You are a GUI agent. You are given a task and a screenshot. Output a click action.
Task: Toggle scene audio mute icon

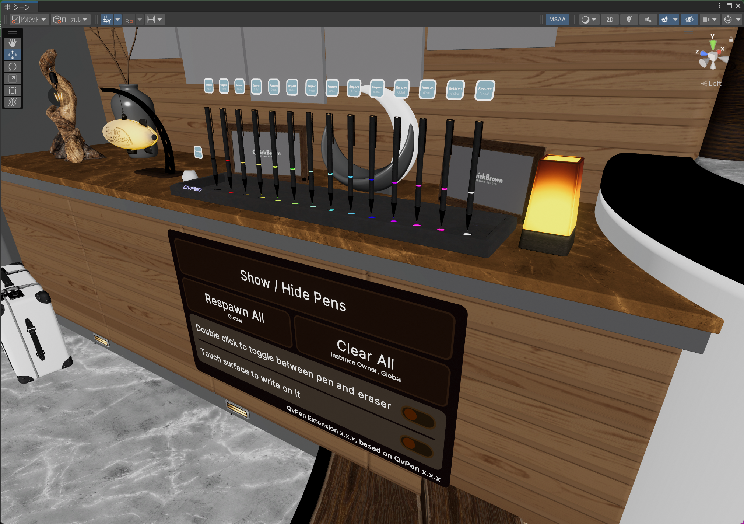[x=648, y=20]
